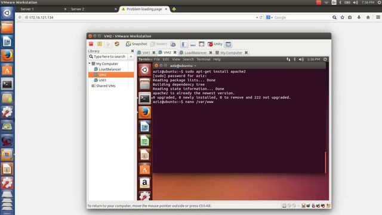Launch LibreOffice Impress in guest launcher
This screenshot has height=215, width=382.
pos(144,155)
